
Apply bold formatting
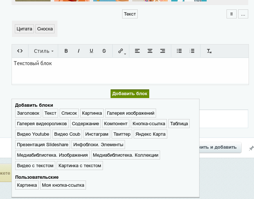point(66,51)
